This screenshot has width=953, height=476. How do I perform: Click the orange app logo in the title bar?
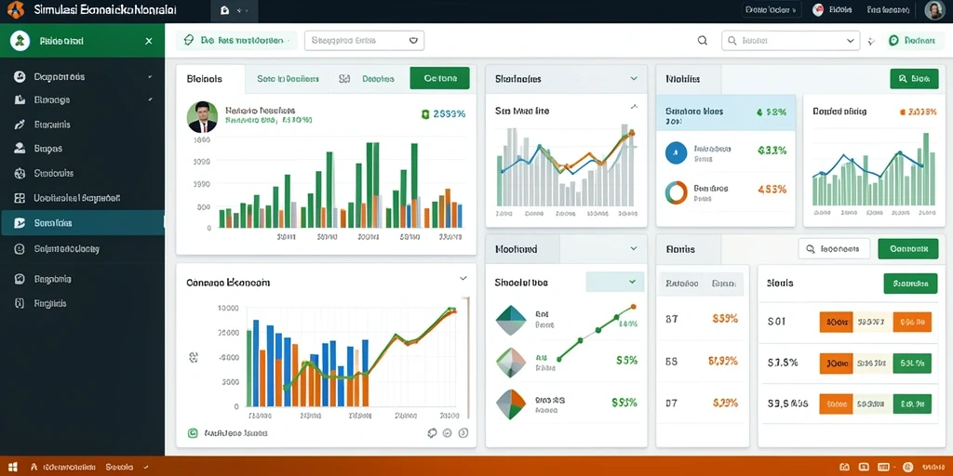coord(15,9)
